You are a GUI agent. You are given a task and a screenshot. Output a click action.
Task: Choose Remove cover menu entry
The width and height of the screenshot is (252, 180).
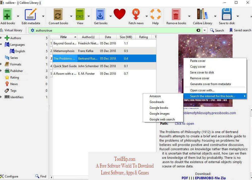tap(215, 78)
